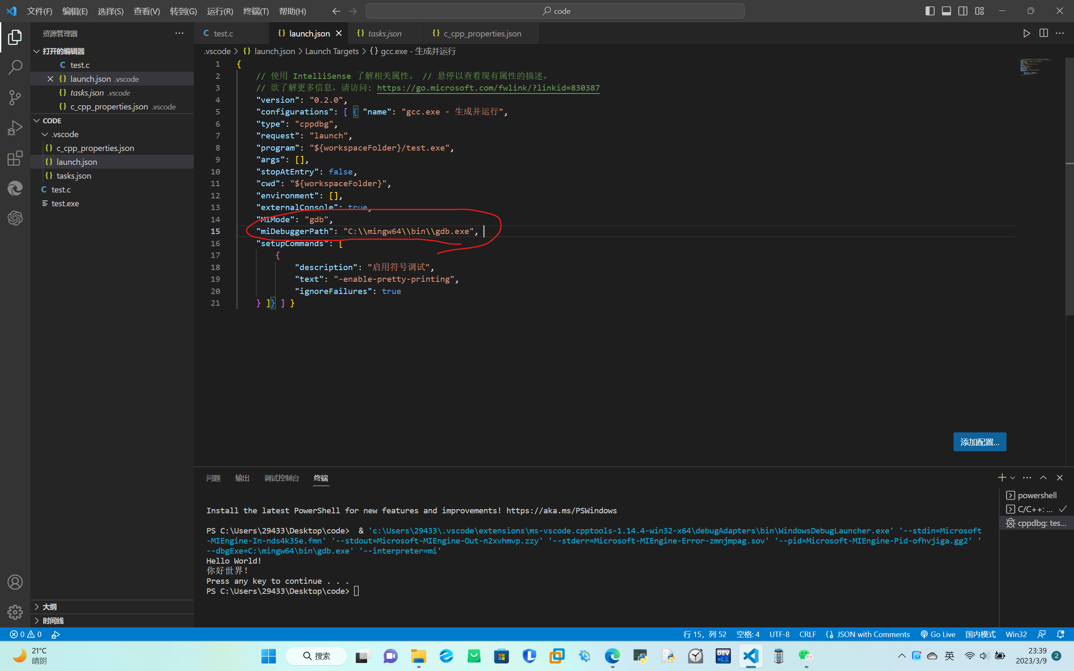Screen dimensions: 1074x671
Task: Open the Accounts icon in activity bar
Action: [15, 582]
